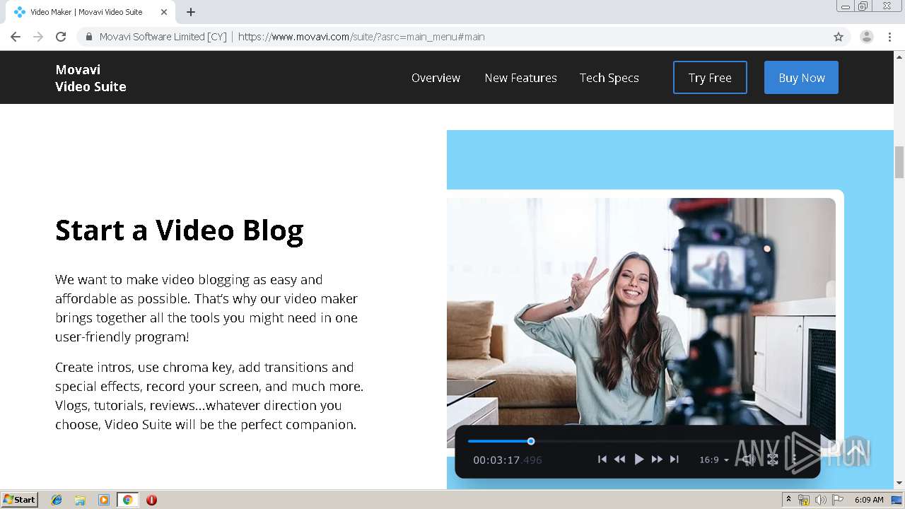This screenshot has height=509, width=905.
Task: Click the Show desktop button
Action: point(897,500)
